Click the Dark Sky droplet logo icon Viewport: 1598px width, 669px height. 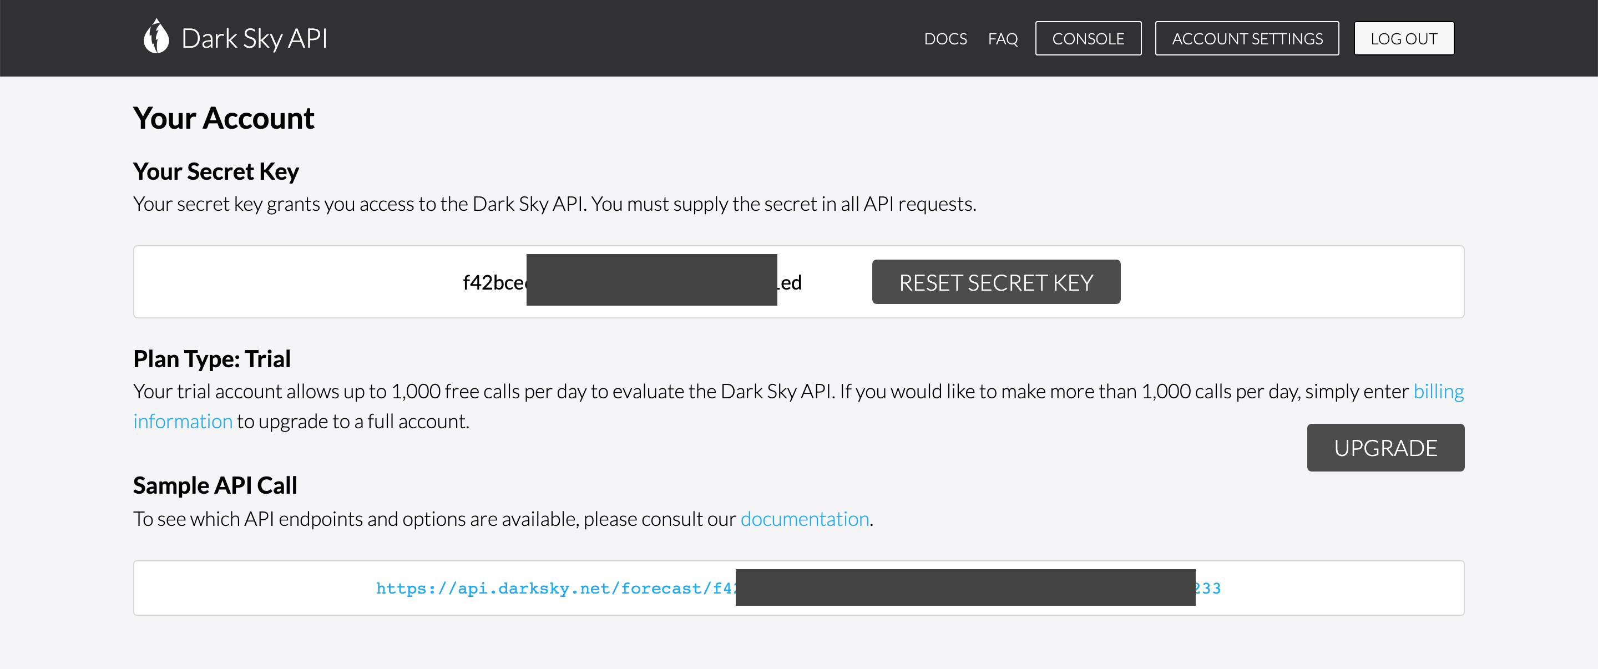tap(156, 37)
